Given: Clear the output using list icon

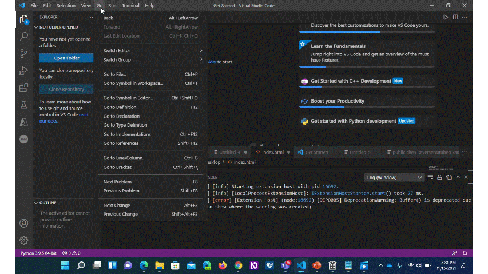Looking at the screenshot, I should pos(430,178).
